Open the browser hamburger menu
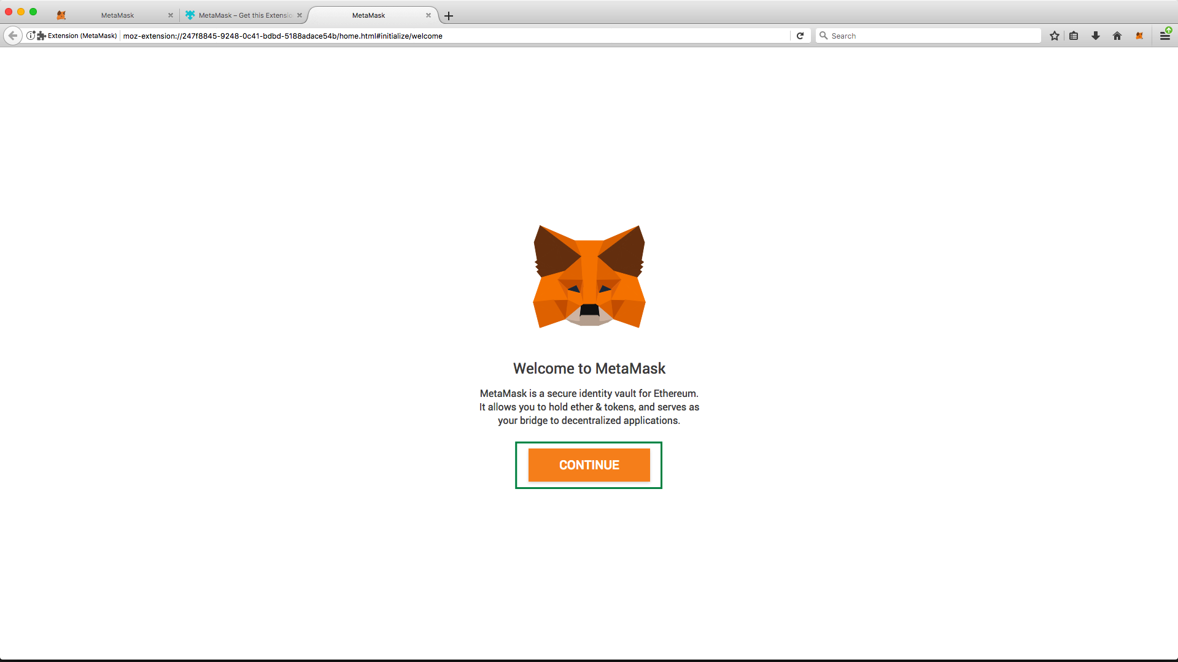This screenshot has width=1178, height=662. [x=1164, y=36]
